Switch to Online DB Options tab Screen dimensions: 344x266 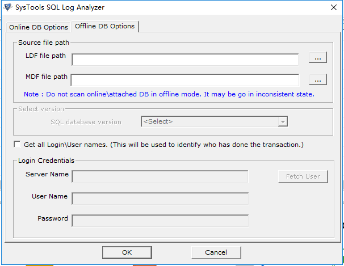[39, 27]
